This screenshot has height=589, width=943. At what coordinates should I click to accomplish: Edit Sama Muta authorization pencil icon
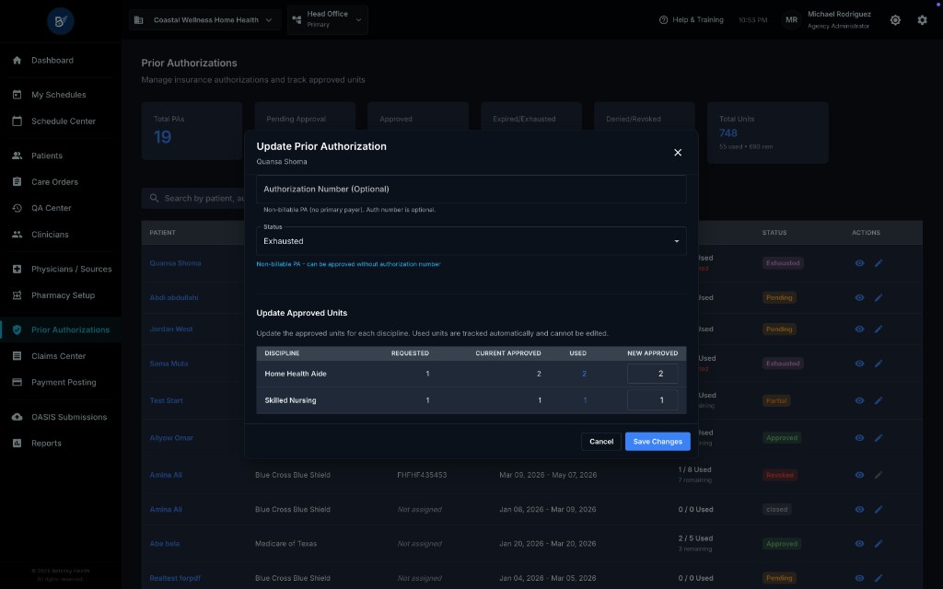click(x=879, y=364)
